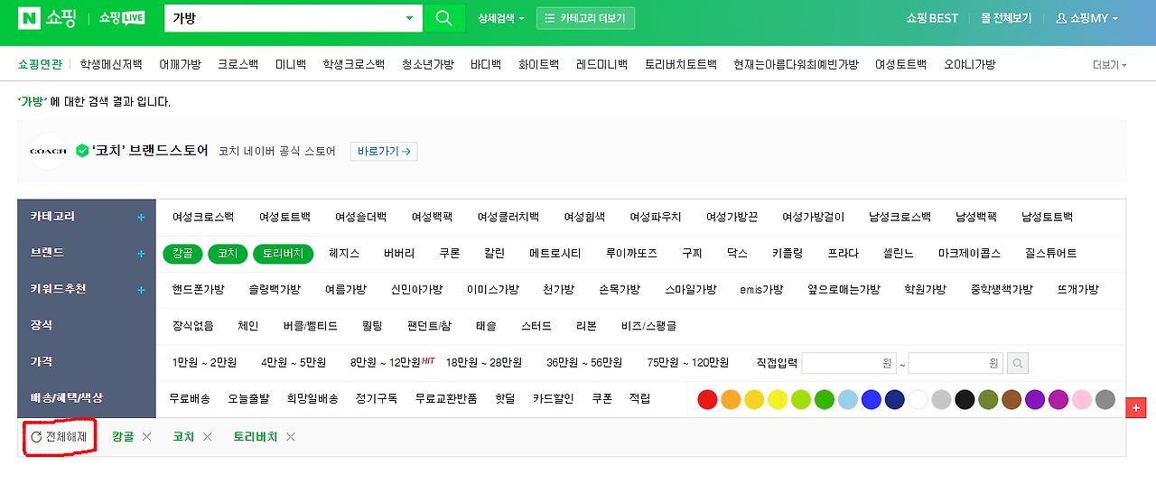Select related search 학생메신저백
This screenshot has width=1156, height=484.
[x=111, y=65]
